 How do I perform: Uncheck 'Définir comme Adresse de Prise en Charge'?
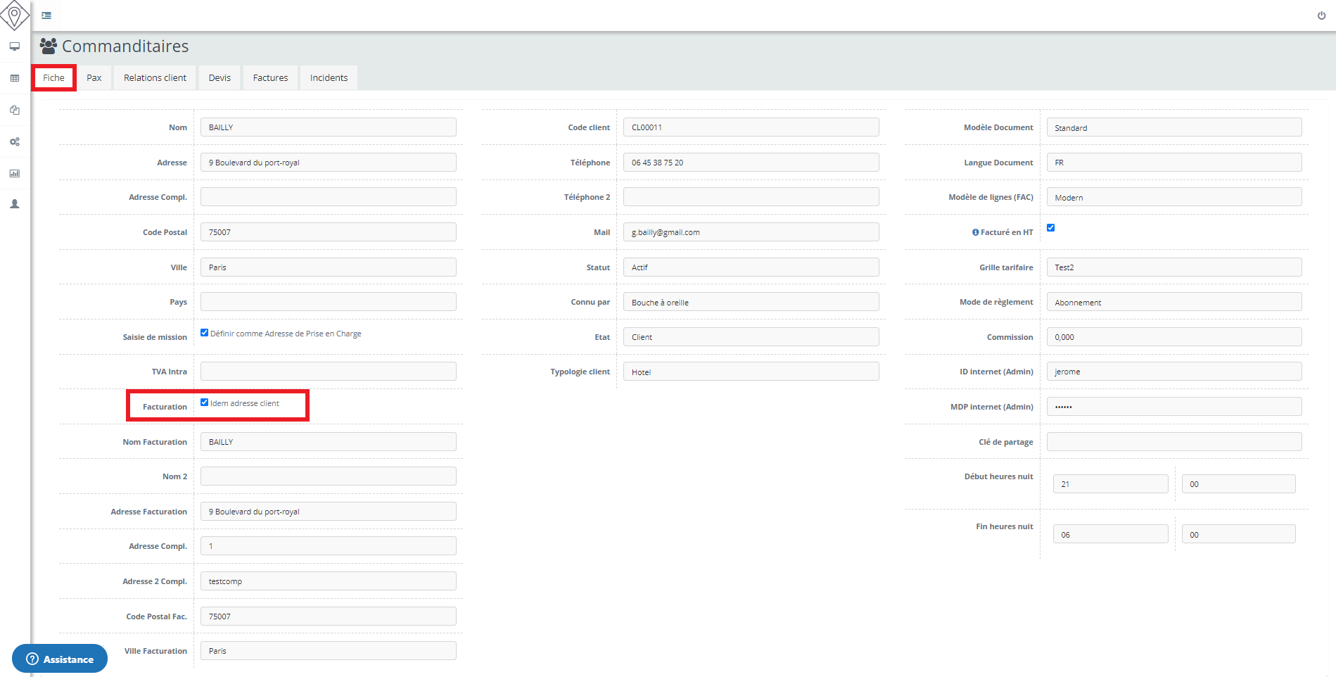(204, 332)
